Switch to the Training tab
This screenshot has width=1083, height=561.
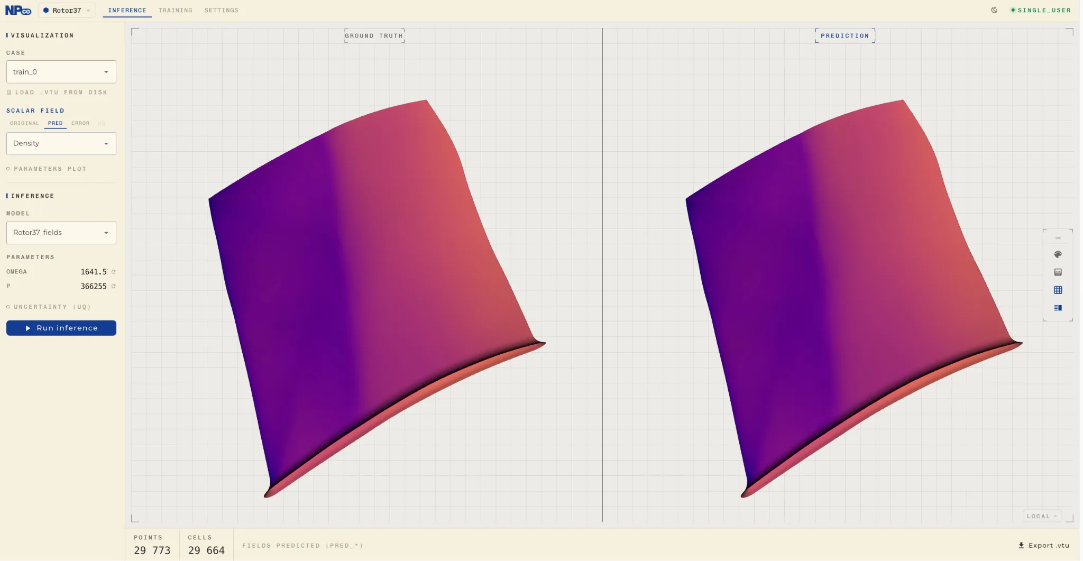175,10
